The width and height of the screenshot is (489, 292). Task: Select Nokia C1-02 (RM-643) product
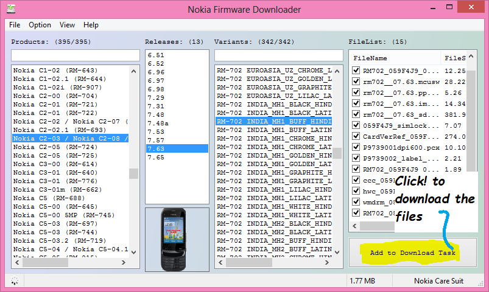pyautogui.click(x=71, y=70)
